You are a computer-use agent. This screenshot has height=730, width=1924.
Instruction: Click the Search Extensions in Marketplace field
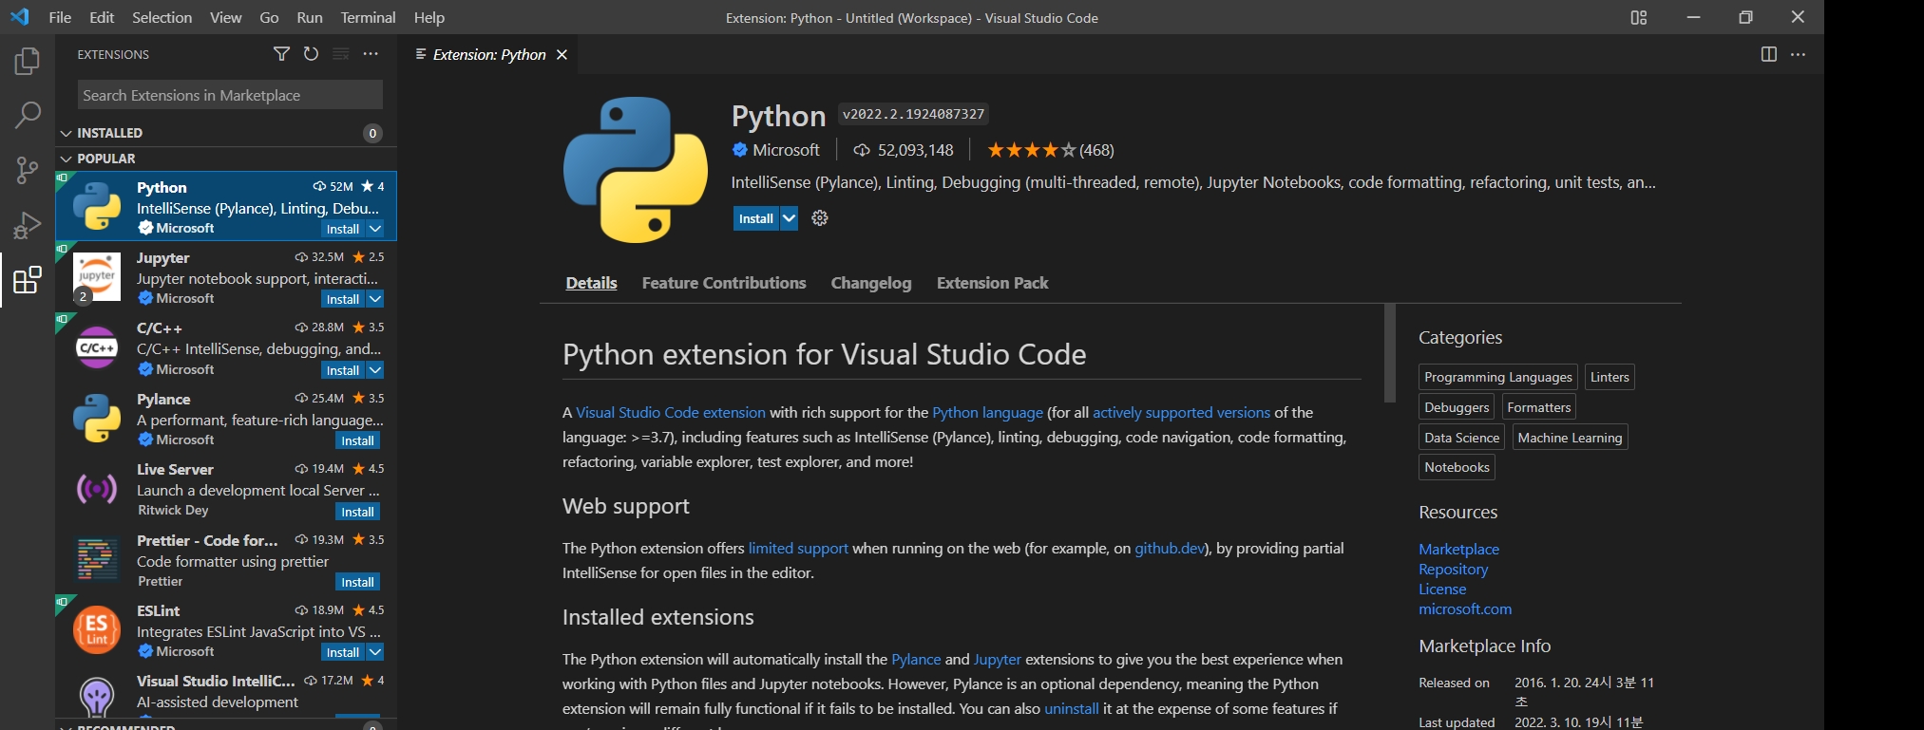[230, 95]
